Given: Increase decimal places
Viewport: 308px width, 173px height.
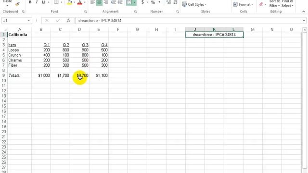Looking at the screenshot, I should click(168, 2).
